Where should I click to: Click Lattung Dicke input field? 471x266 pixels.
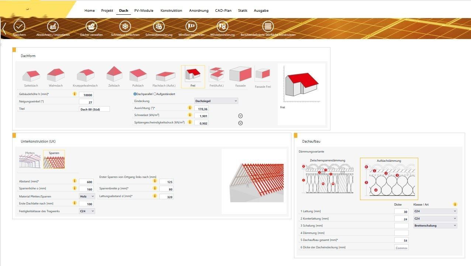pos(401,211)
